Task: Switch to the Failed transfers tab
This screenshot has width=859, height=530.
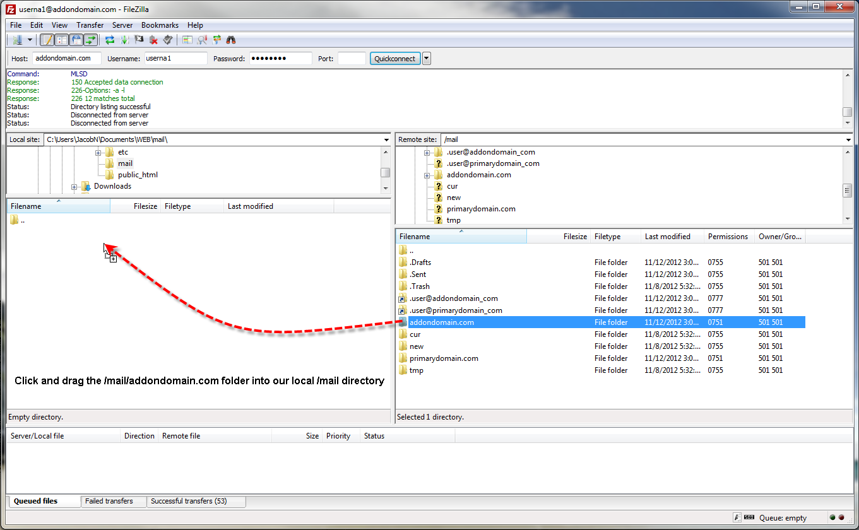Action: (x=109, y=501)
